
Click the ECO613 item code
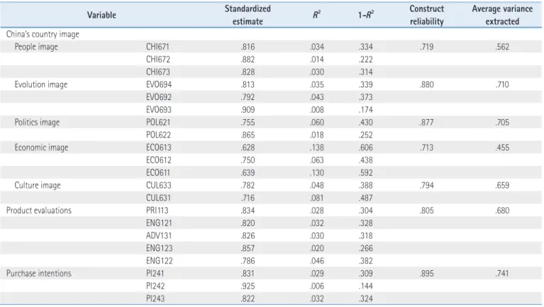[159, 147]
